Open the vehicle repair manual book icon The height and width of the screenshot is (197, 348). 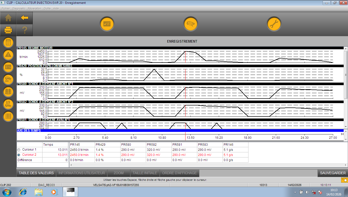tap(8, 92)
